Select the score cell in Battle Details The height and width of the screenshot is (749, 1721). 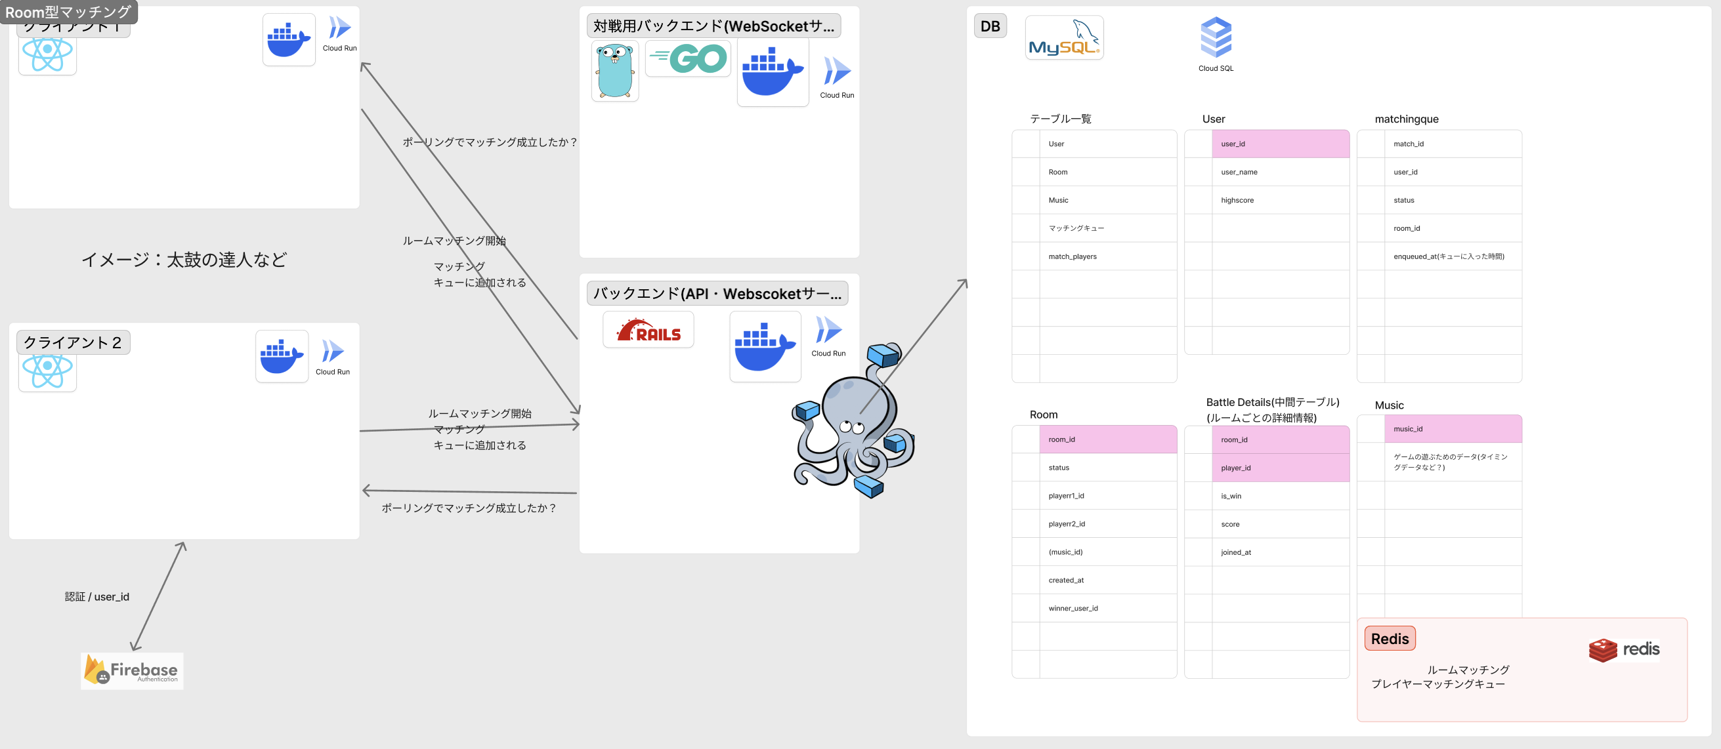tap(1281, 524)
